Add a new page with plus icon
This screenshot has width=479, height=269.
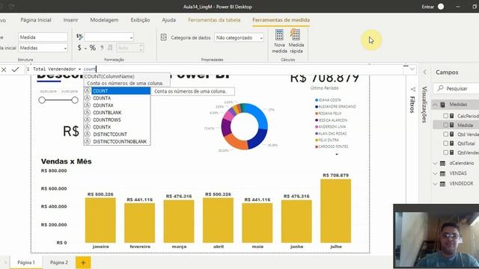tap(83, 262)
